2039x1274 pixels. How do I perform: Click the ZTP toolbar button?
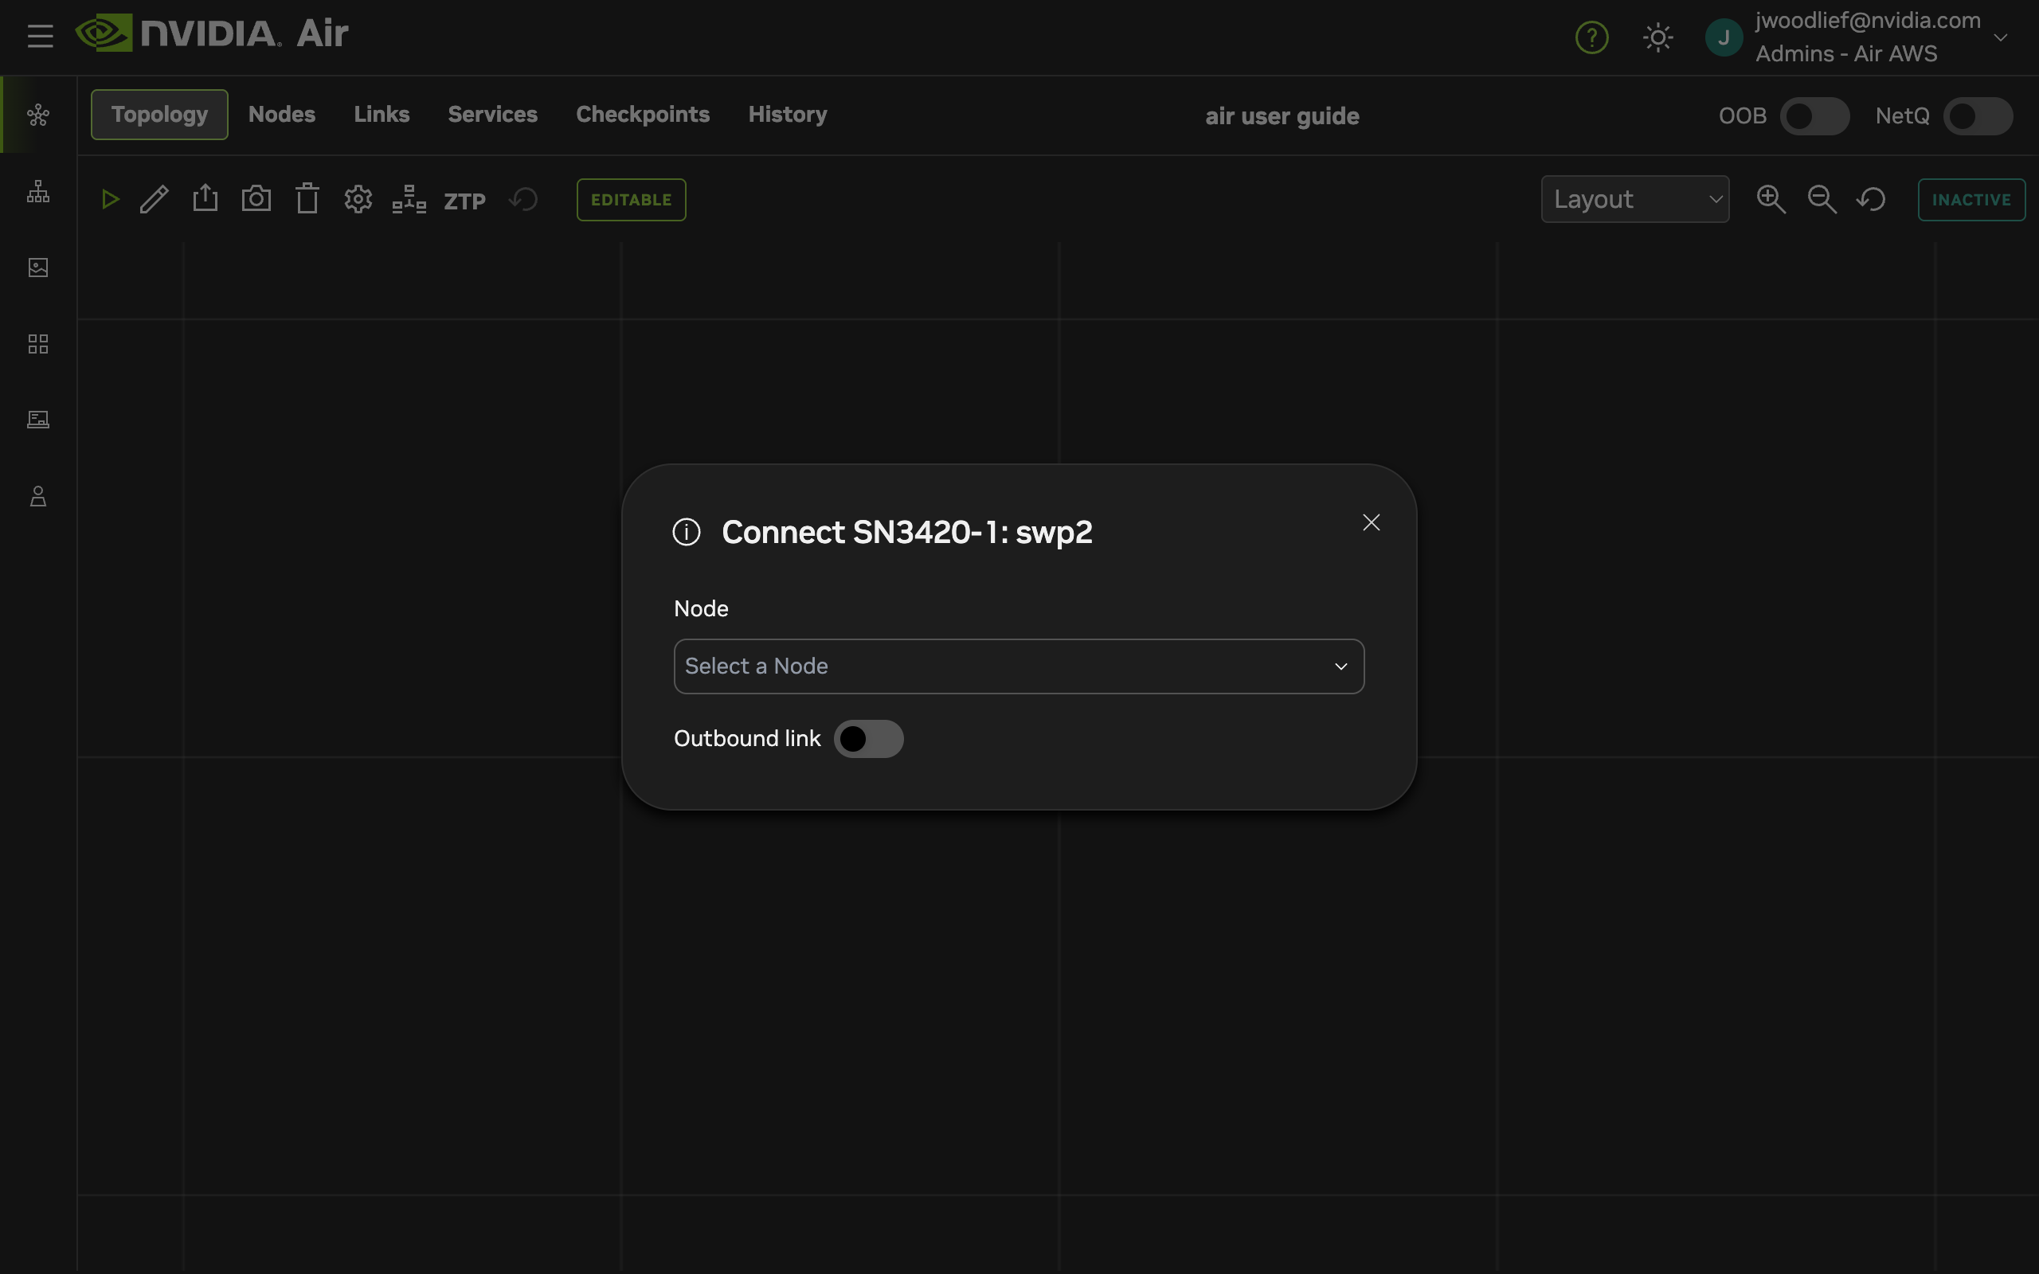464,201
